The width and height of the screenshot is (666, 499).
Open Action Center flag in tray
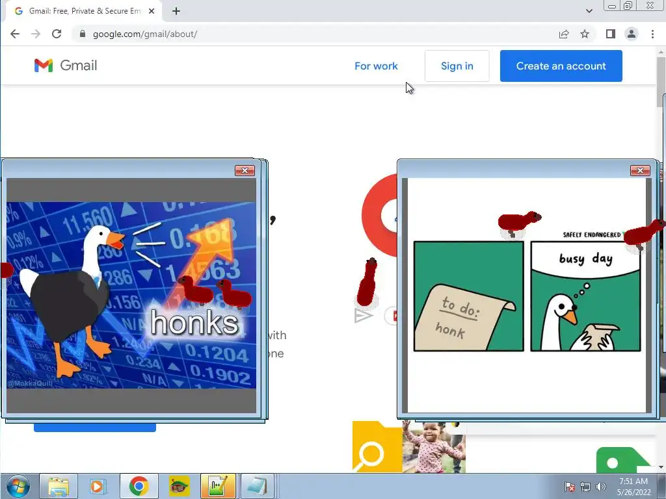pyautogui.click(x=570, y=487)
